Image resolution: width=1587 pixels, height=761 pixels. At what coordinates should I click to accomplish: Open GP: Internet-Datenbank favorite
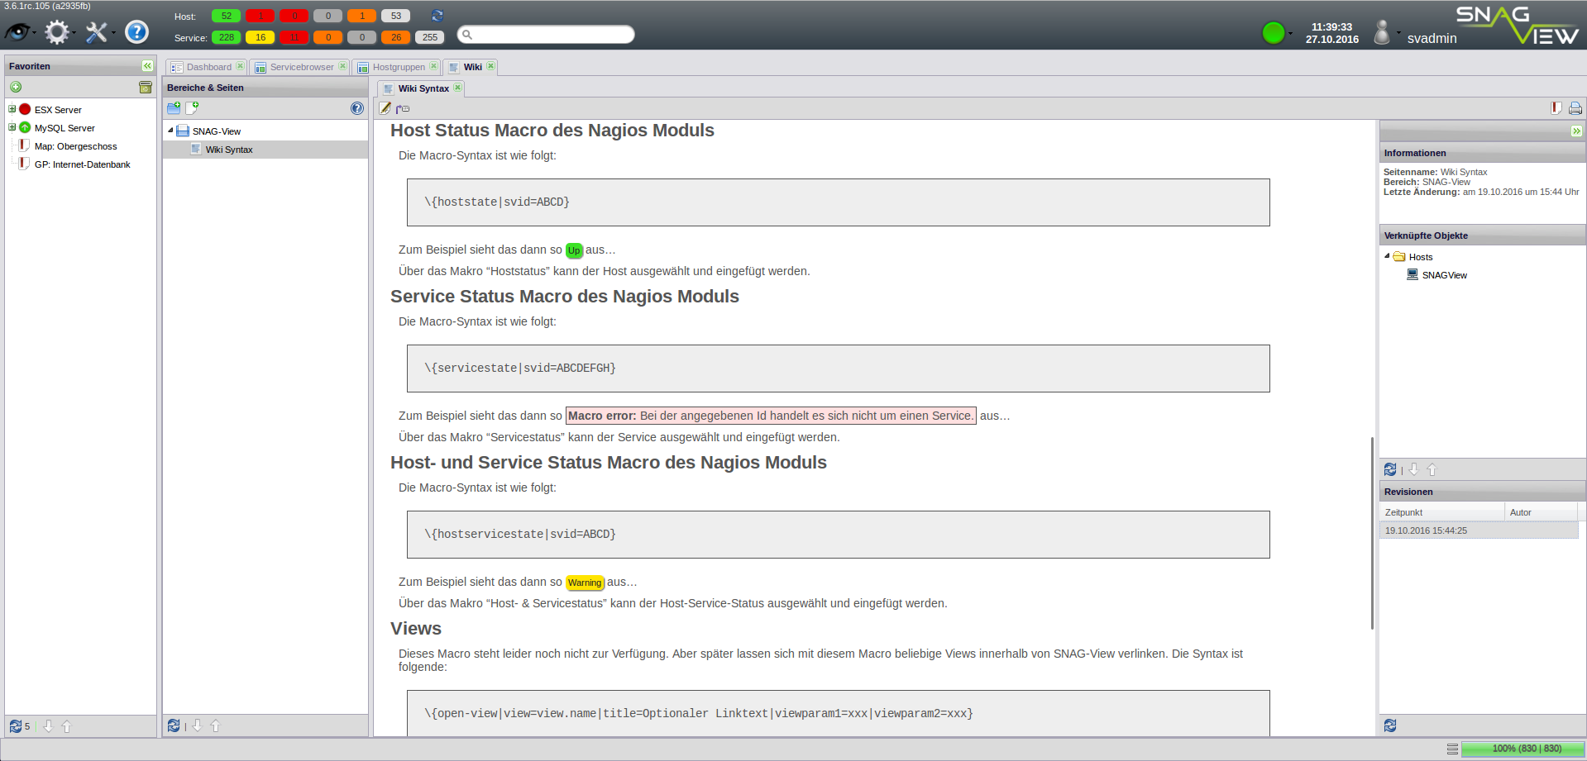(82, 164)
